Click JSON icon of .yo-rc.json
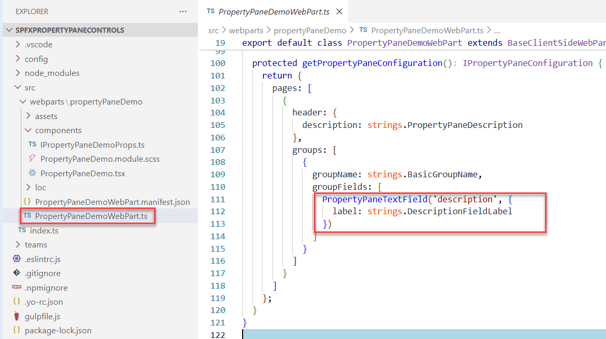The width and height of the screenshot is (606, 339). tap(17, 302)
